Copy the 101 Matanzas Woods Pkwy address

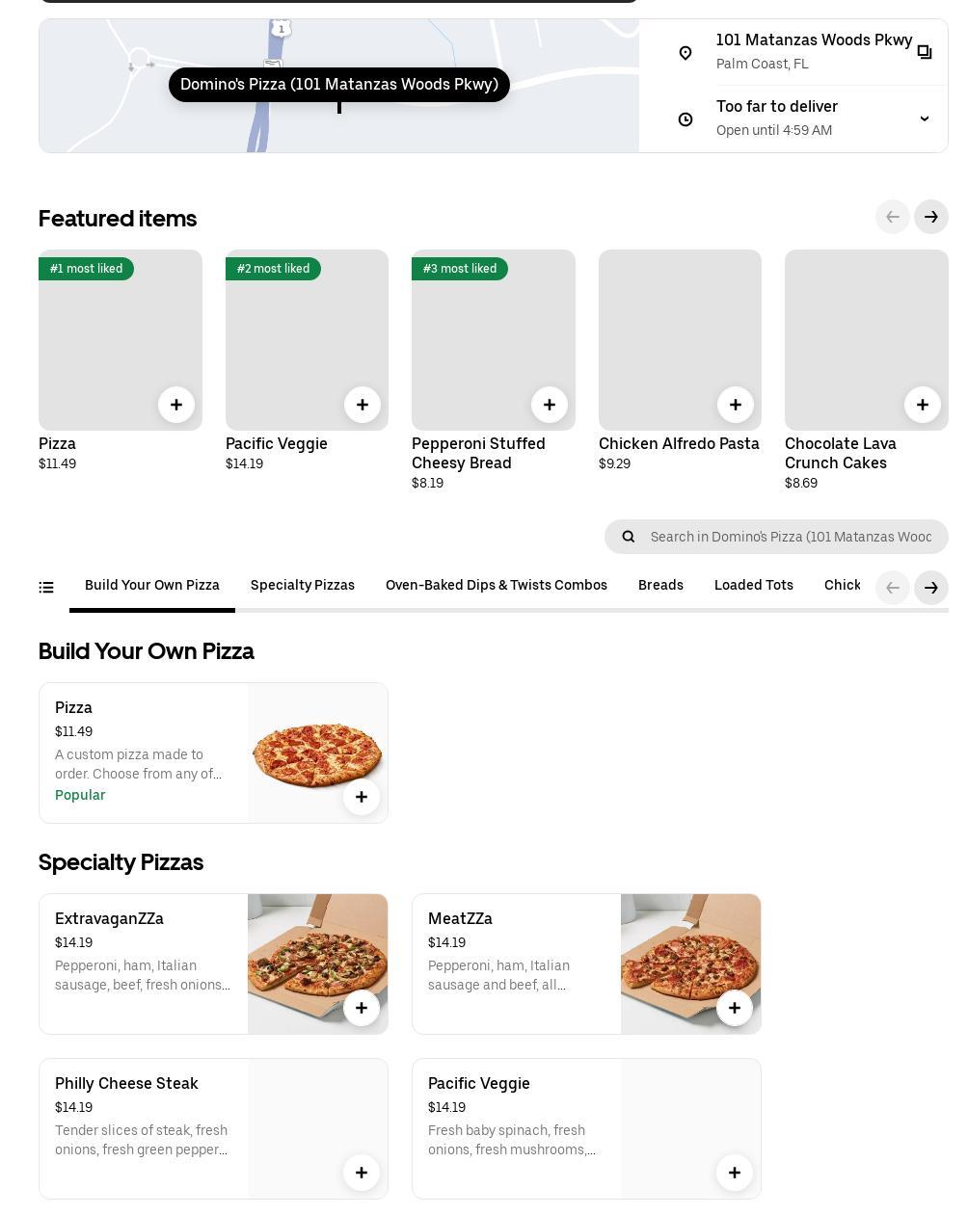pos(924,52)
